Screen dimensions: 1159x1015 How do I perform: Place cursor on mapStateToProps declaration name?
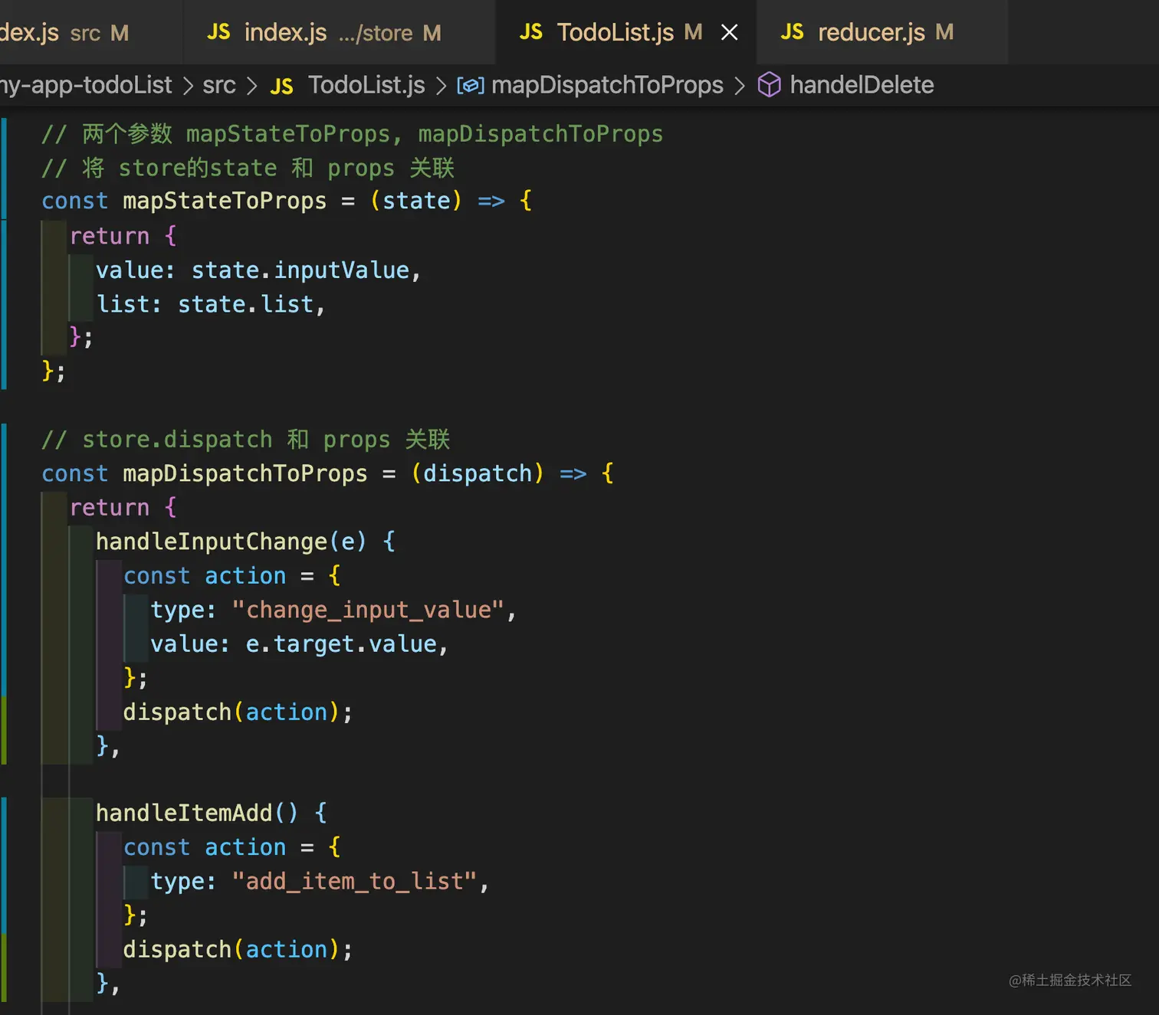click(225, 201)
